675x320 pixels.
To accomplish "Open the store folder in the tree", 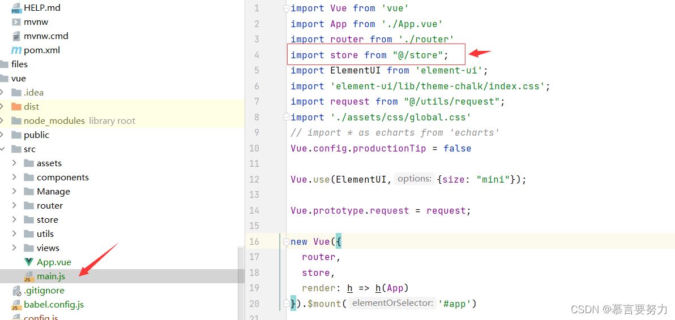I will pos(48,220).
